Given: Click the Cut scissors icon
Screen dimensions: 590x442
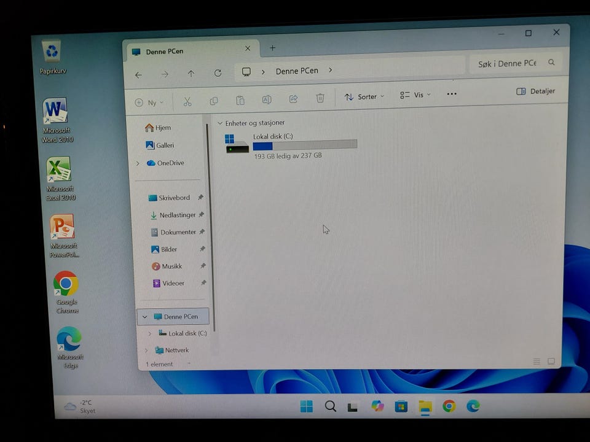Looking at the screenshot, I should click(x=187, y=101).
